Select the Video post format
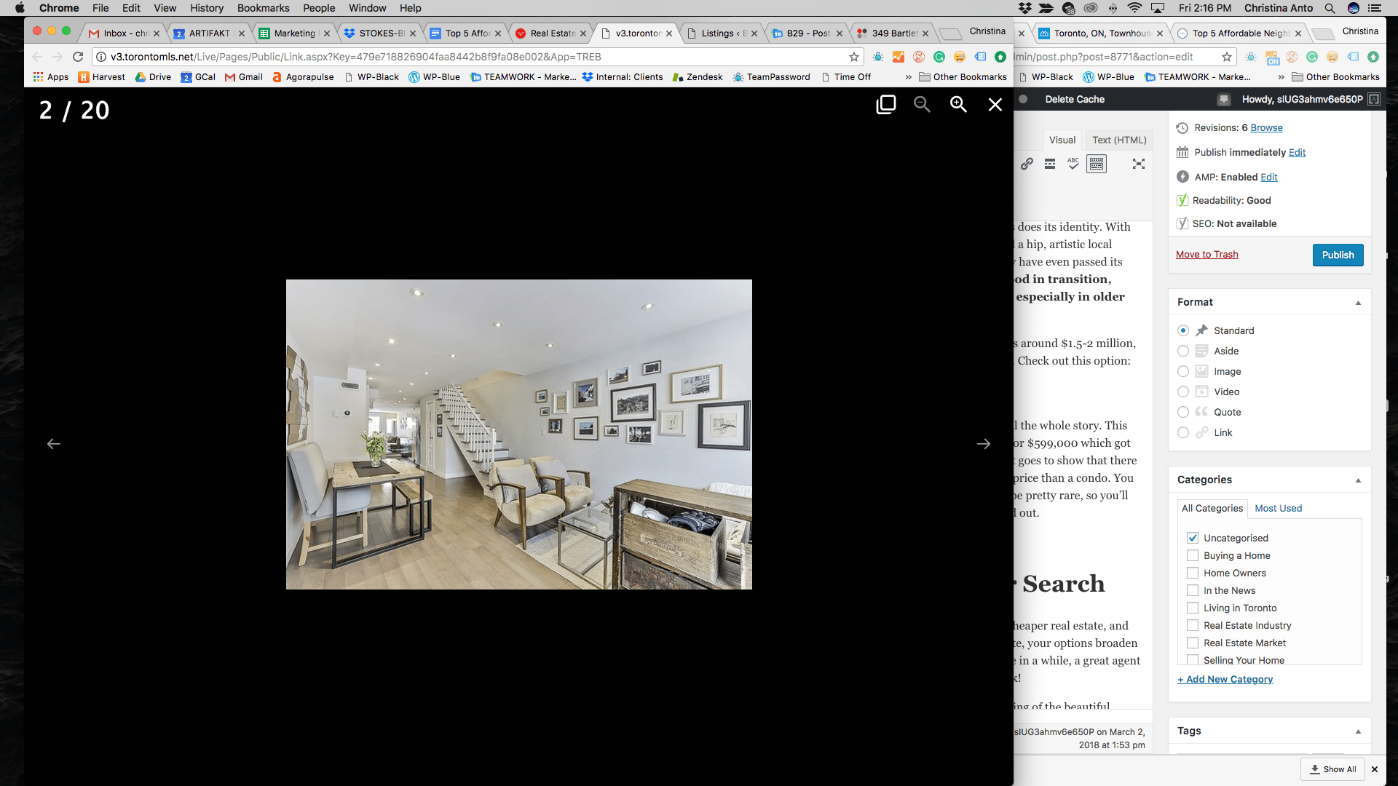The height and width of the screenshot is (786, 1398). pos(1183,392)
